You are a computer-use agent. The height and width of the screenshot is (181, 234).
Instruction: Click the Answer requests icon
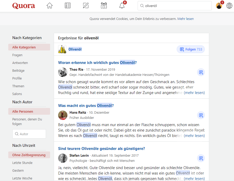tap(67, 5)
